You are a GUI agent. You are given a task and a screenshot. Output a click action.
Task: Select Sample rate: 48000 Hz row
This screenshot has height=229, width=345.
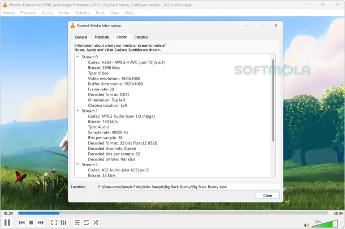[108, 132]
